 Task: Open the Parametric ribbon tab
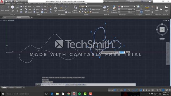coord(28,4)
